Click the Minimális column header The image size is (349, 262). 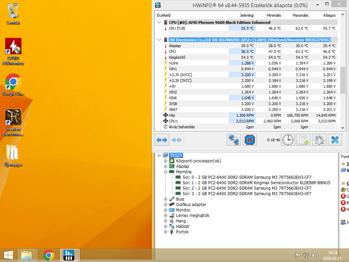coord(269,15)
